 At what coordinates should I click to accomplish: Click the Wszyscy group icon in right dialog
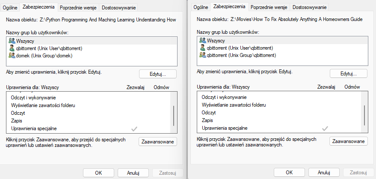coord(202,40)
